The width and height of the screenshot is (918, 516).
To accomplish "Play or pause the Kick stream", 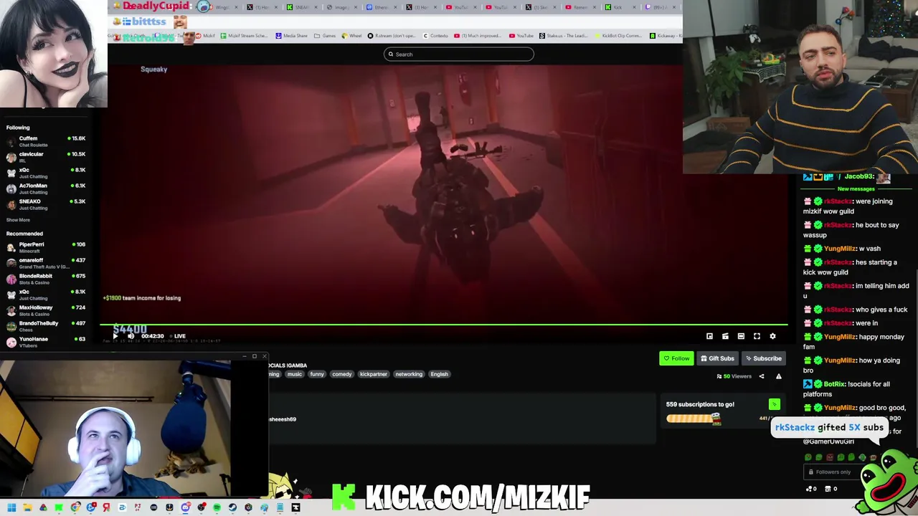I will pyautogui.click(x=115, y=336).
